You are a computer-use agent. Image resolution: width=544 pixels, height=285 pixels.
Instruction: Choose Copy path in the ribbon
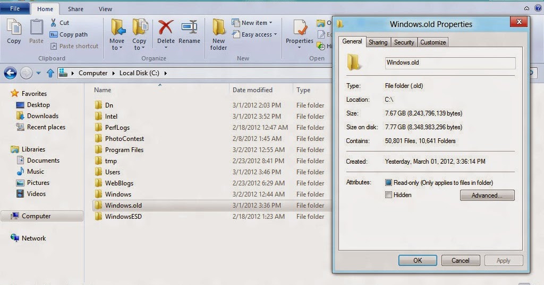click(x=69, y=34)
